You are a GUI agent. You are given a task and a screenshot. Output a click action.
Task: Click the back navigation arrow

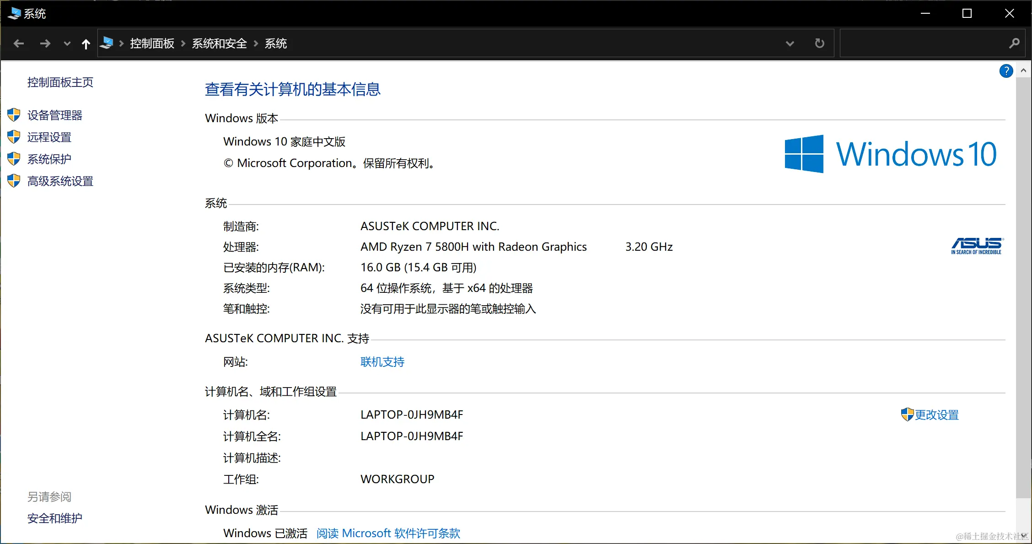(x=19, y=43)
